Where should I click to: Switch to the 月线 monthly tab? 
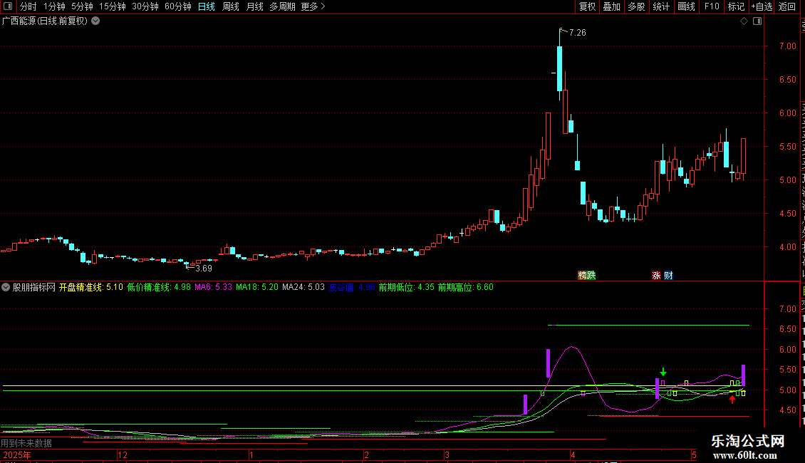click(x=254, y=6)
